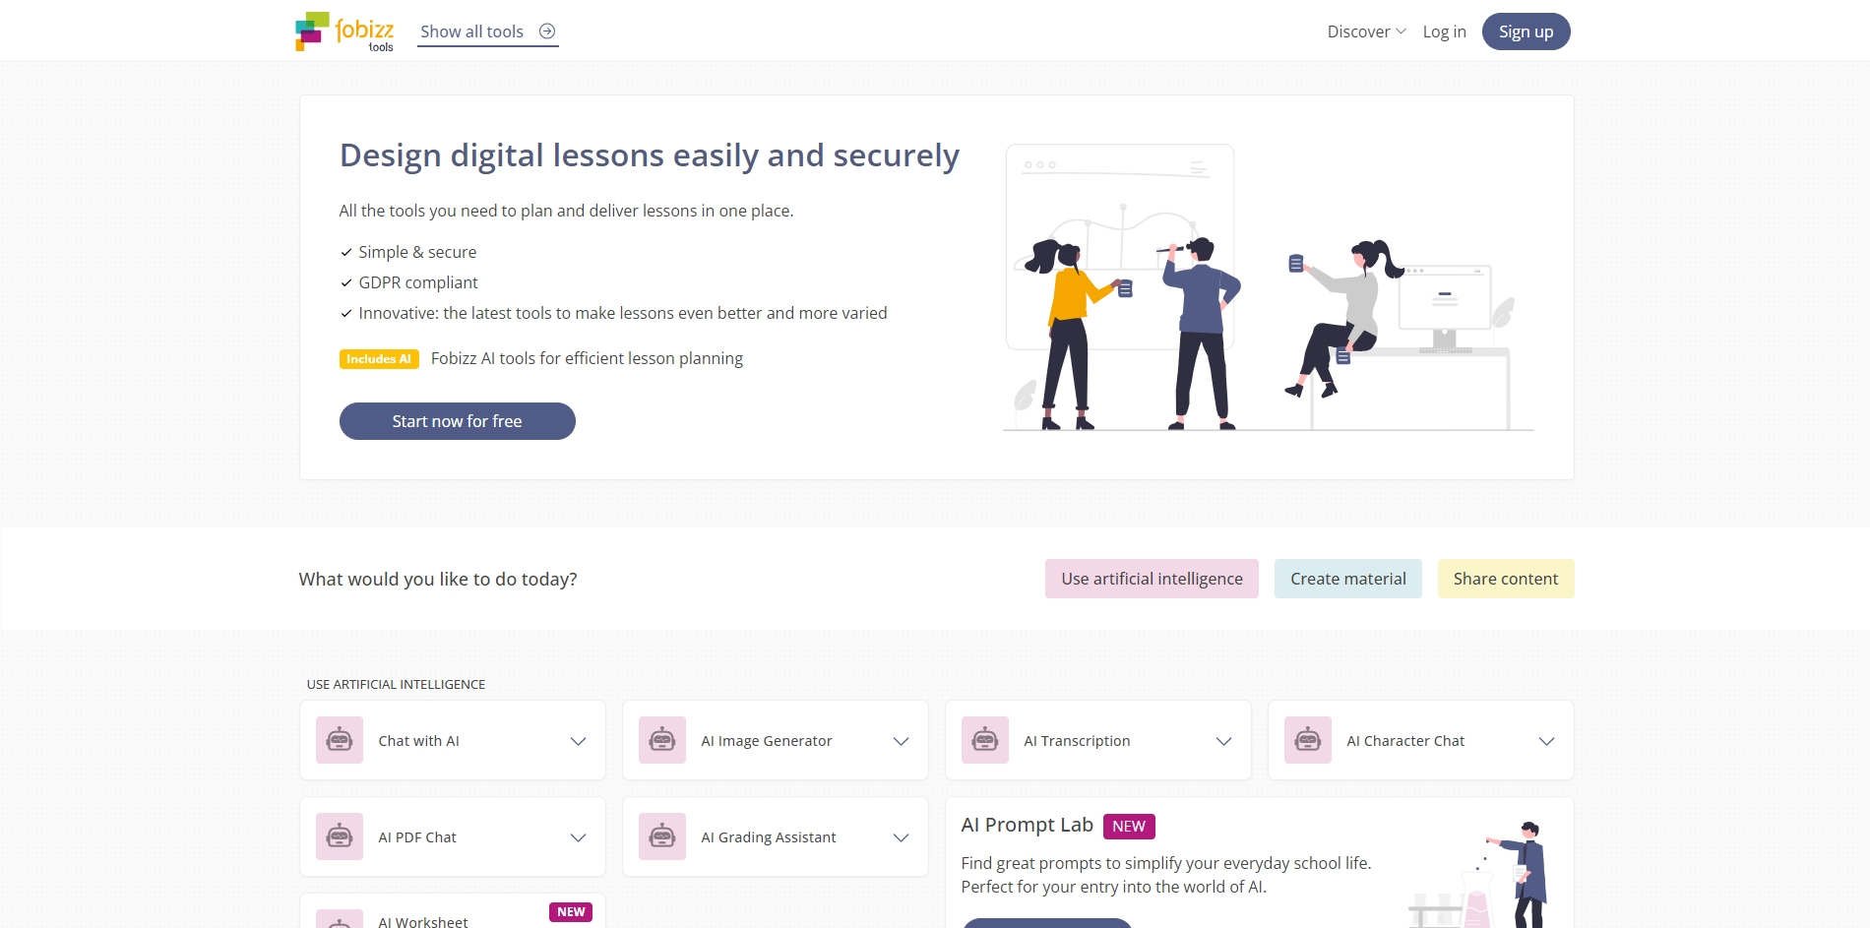This screenshot has height=928, width=1870.
Task: Open the Discover dropdown menu
Action: [x=1366, y=31]
